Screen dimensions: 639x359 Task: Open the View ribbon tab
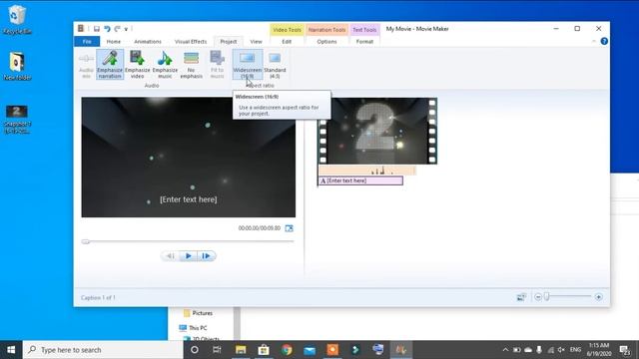pyautogui.click(x=256, y=42)
